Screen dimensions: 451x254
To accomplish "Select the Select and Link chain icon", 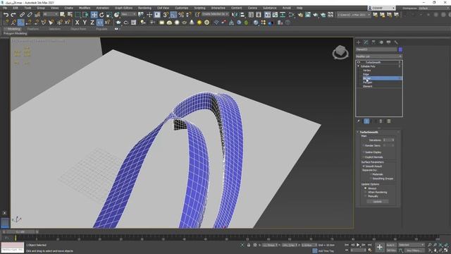I will pyautogui.click(x=22, y=15).
